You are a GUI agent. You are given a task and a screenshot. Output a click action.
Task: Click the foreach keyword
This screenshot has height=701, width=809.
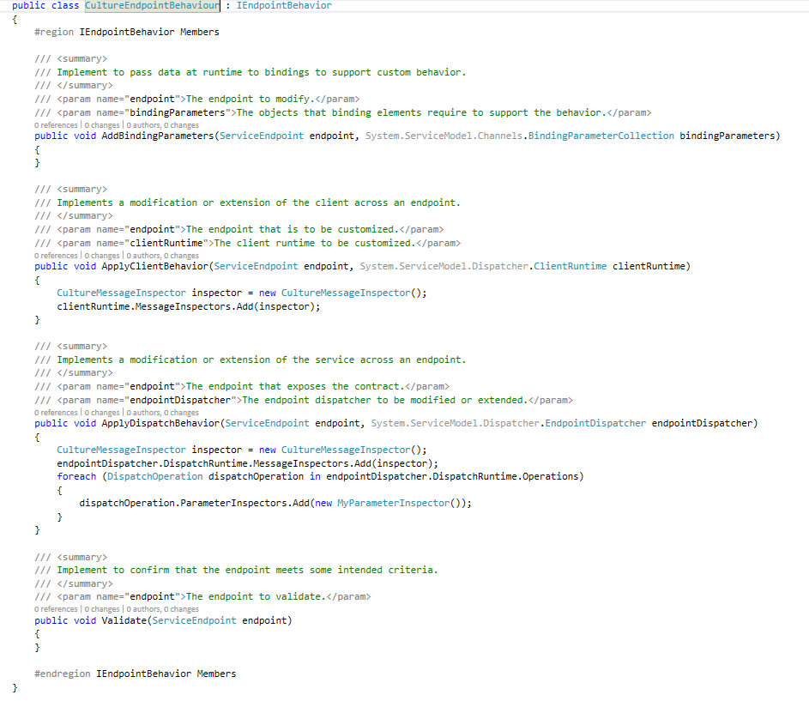click(x=76, y=476)
